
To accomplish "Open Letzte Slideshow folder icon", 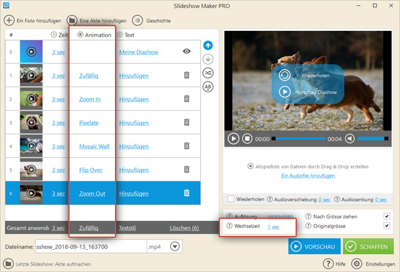I will [9, 264].
